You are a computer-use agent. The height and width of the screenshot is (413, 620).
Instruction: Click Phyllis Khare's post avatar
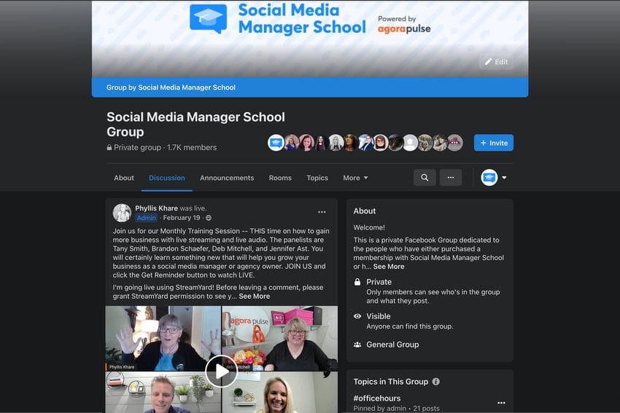pyautogui.click(x=122, y=213)
